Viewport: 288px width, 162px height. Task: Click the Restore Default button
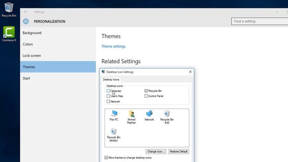(179, 152)
